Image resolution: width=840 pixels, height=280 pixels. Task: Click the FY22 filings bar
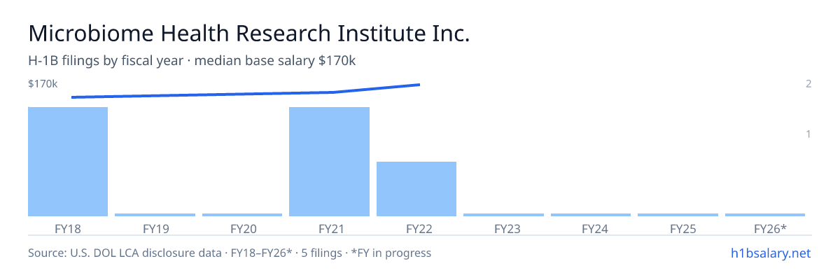416,189
